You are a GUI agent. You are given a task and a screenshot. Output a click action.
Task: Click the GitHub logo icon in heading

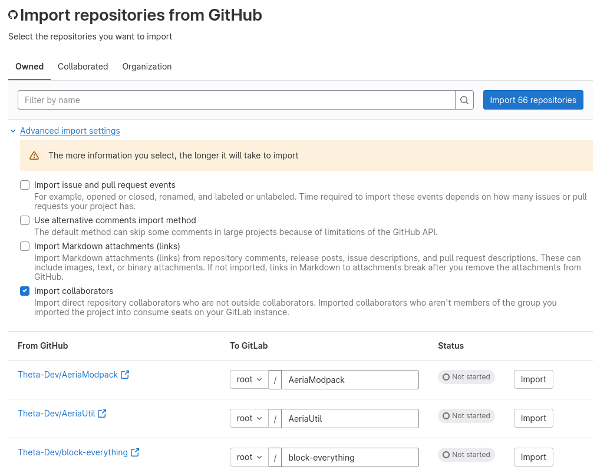(x=13, y=15)
